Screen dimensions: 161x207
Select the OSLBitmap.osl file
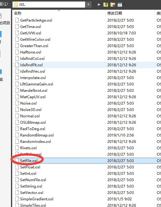pos(33,122)
